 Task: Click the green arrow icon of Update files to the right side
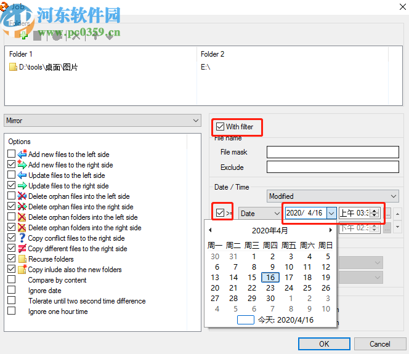[22, 185]
